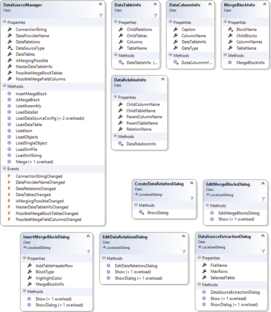This screenshot has width=271, height=312.
Task: Select DataType property in DataColumnInfo
Action: click(x=190, y=48)
